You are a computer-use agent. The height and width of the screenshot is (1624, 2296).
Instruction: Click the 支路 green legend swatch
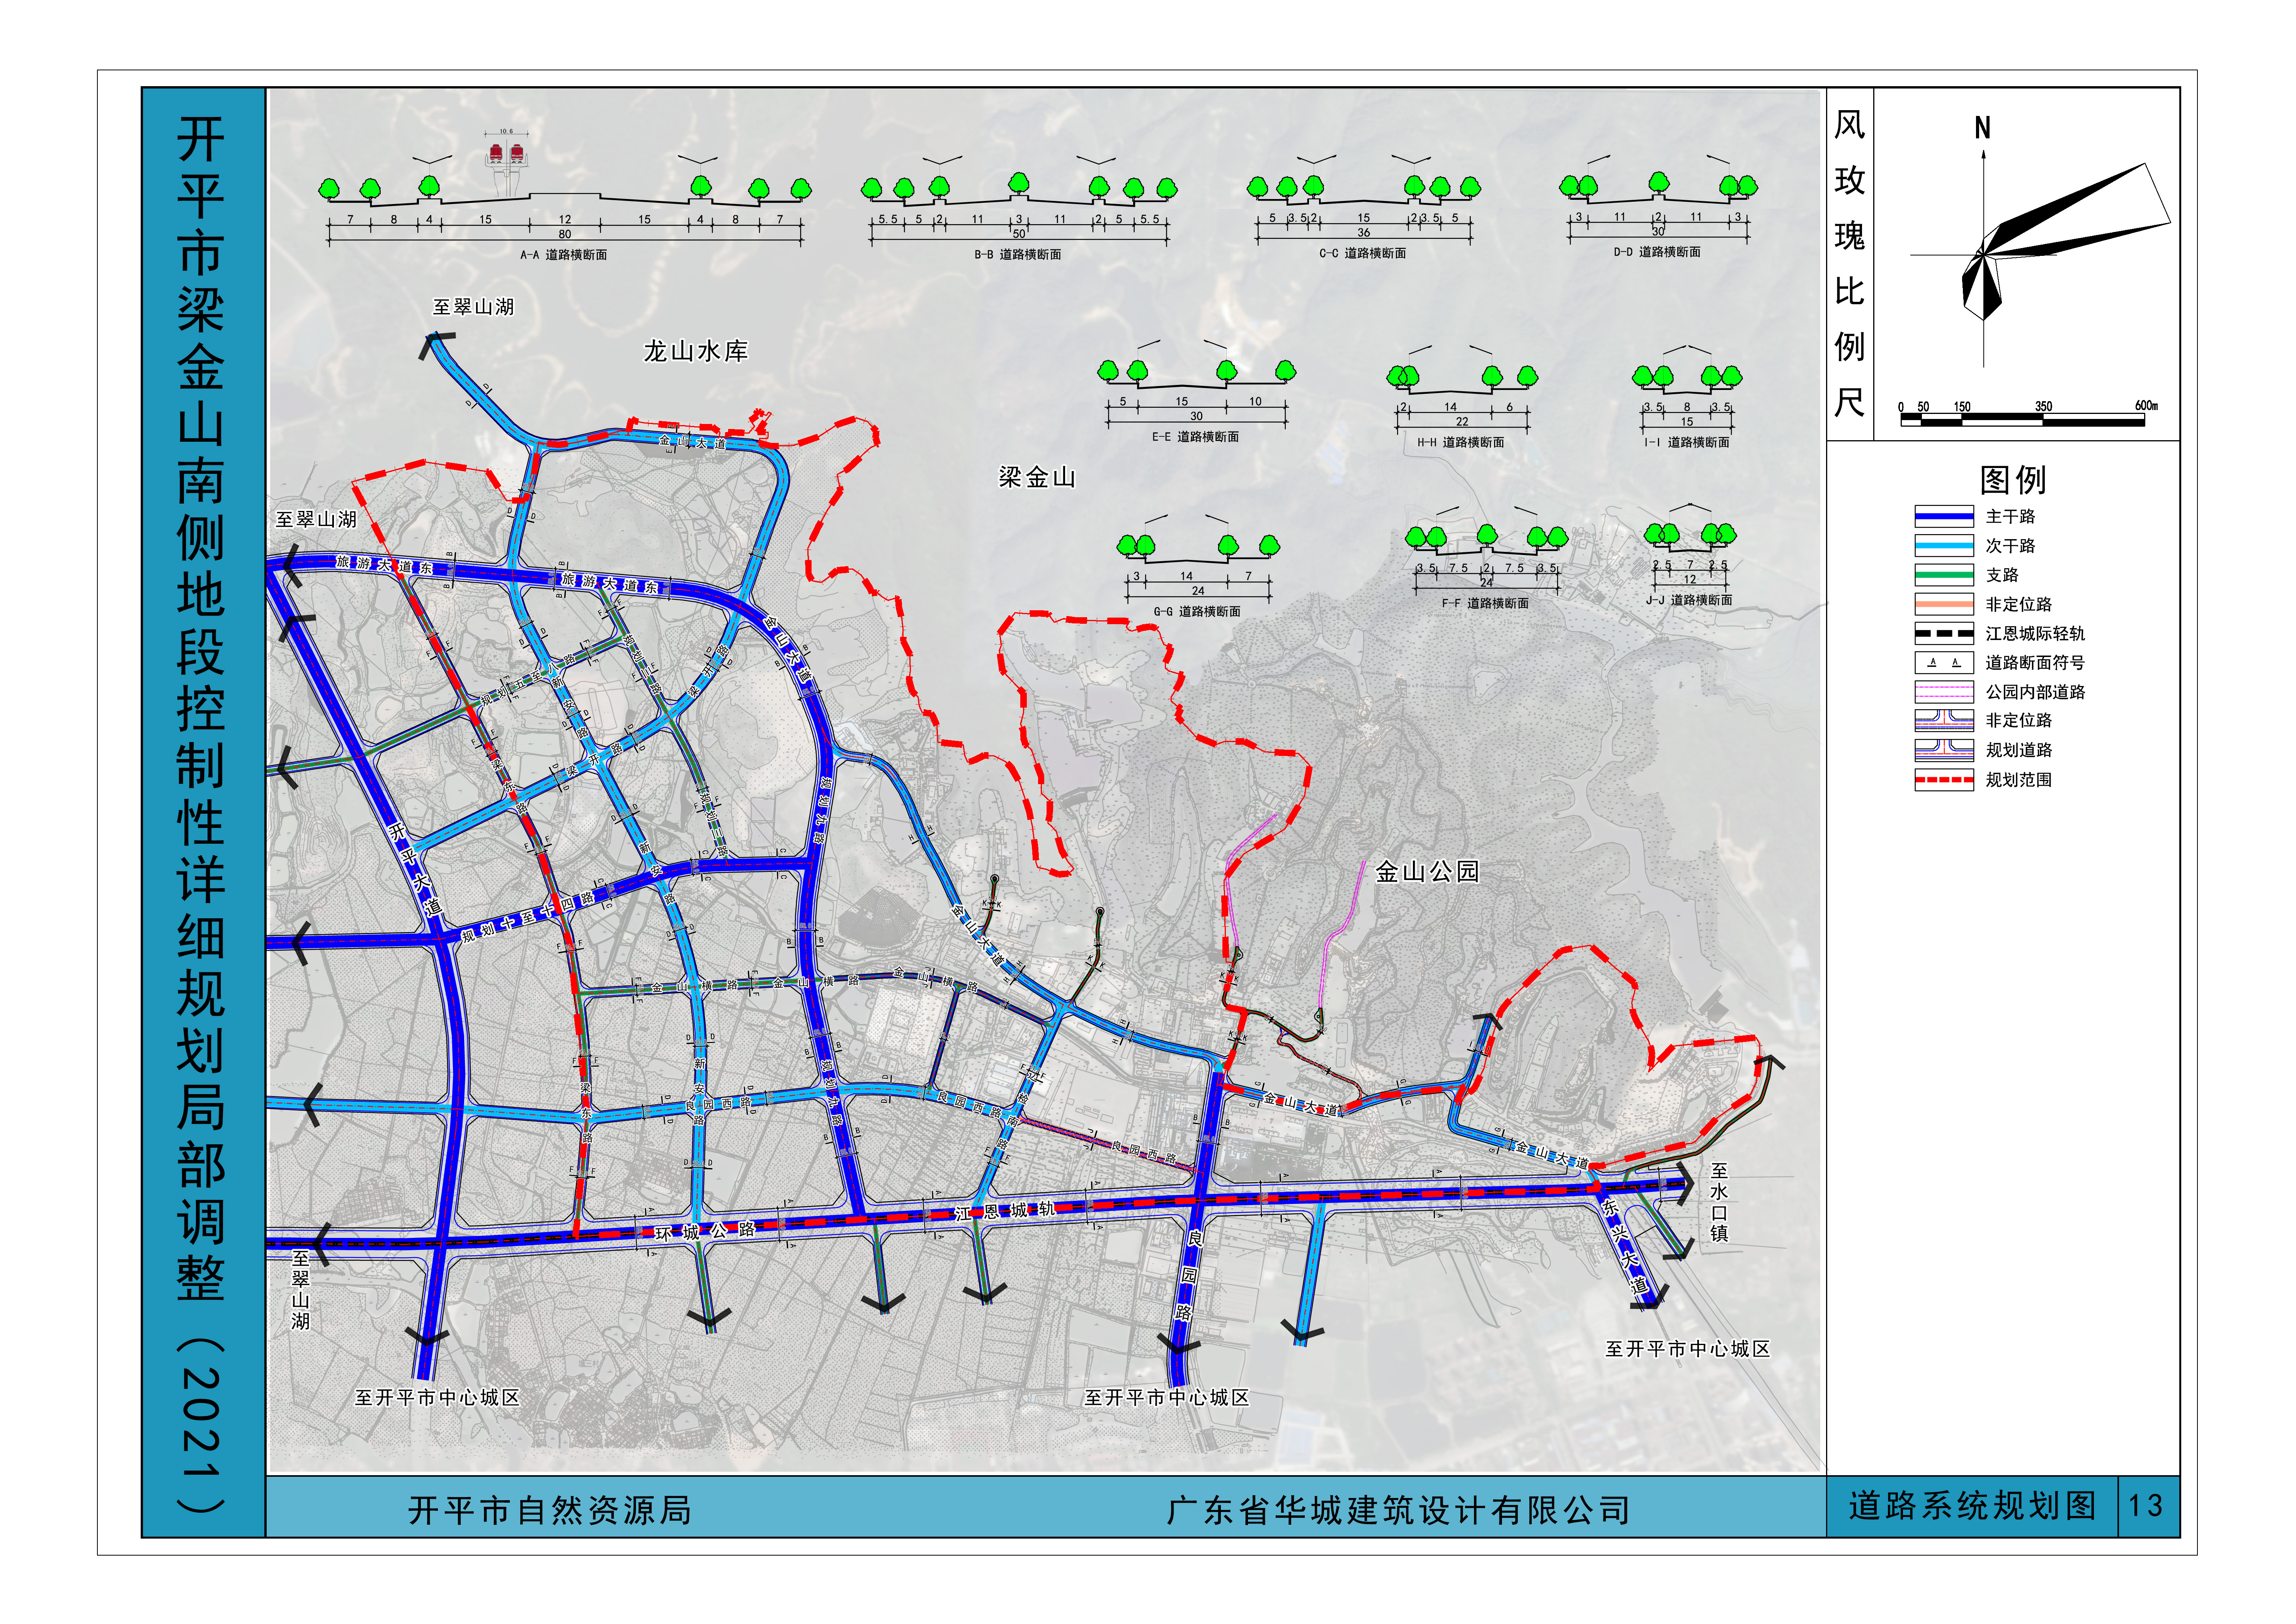coord(1944,575)
